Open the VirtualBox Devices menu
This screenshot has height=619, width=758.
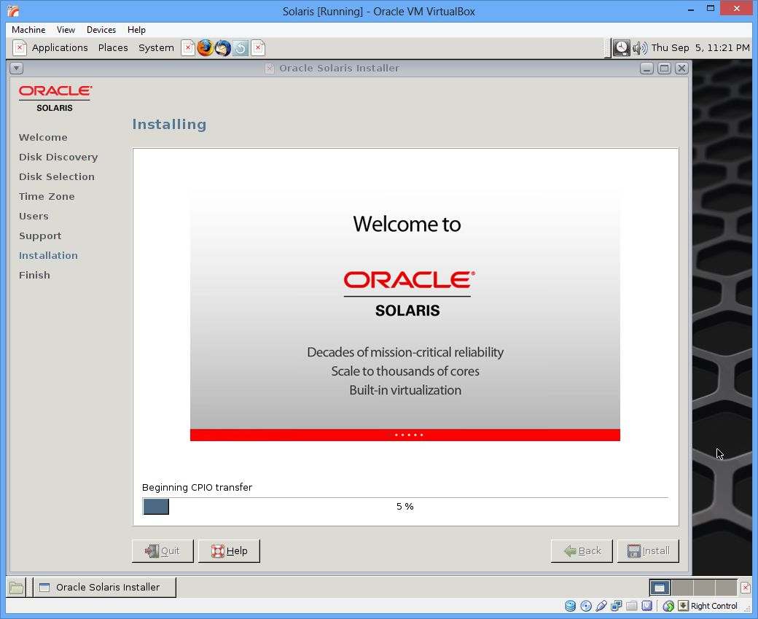pyautogui.click(x=101, y=29)
